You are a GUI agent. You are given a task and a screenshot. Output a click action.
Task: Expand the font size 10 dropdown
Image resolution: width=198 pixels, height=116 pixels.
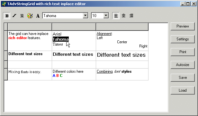pos(106,16)
